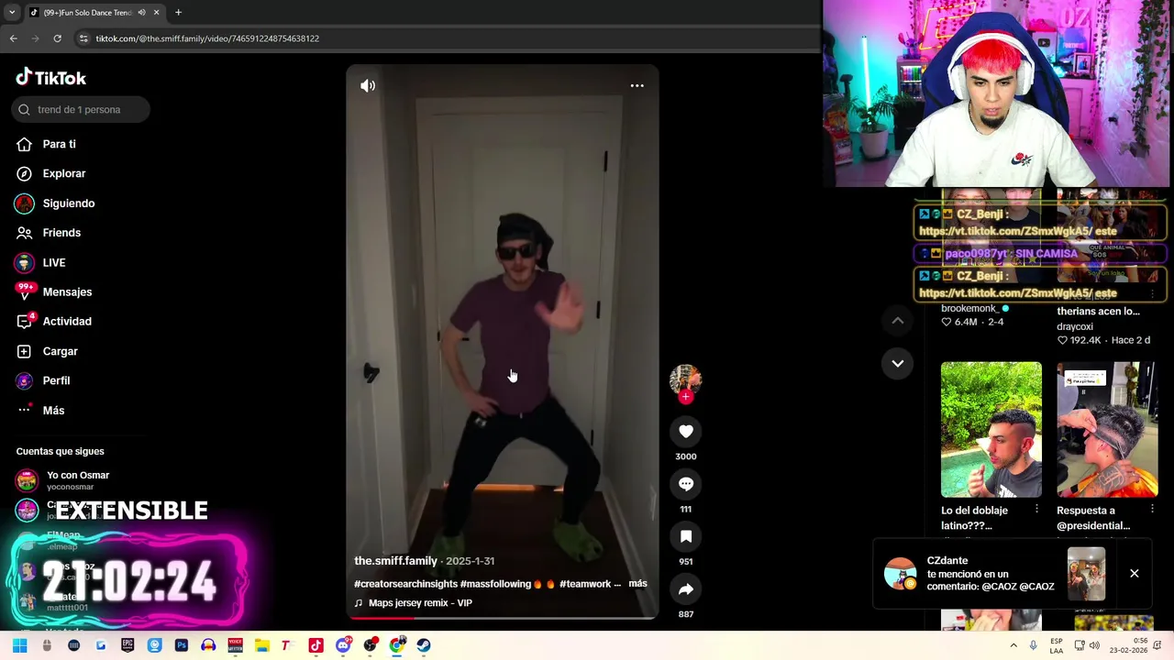Open Audacity from the taskbar
Image resolution: width=1174 pixels, height=660 pixels.
pyautogui.click(x=208, y=645)
